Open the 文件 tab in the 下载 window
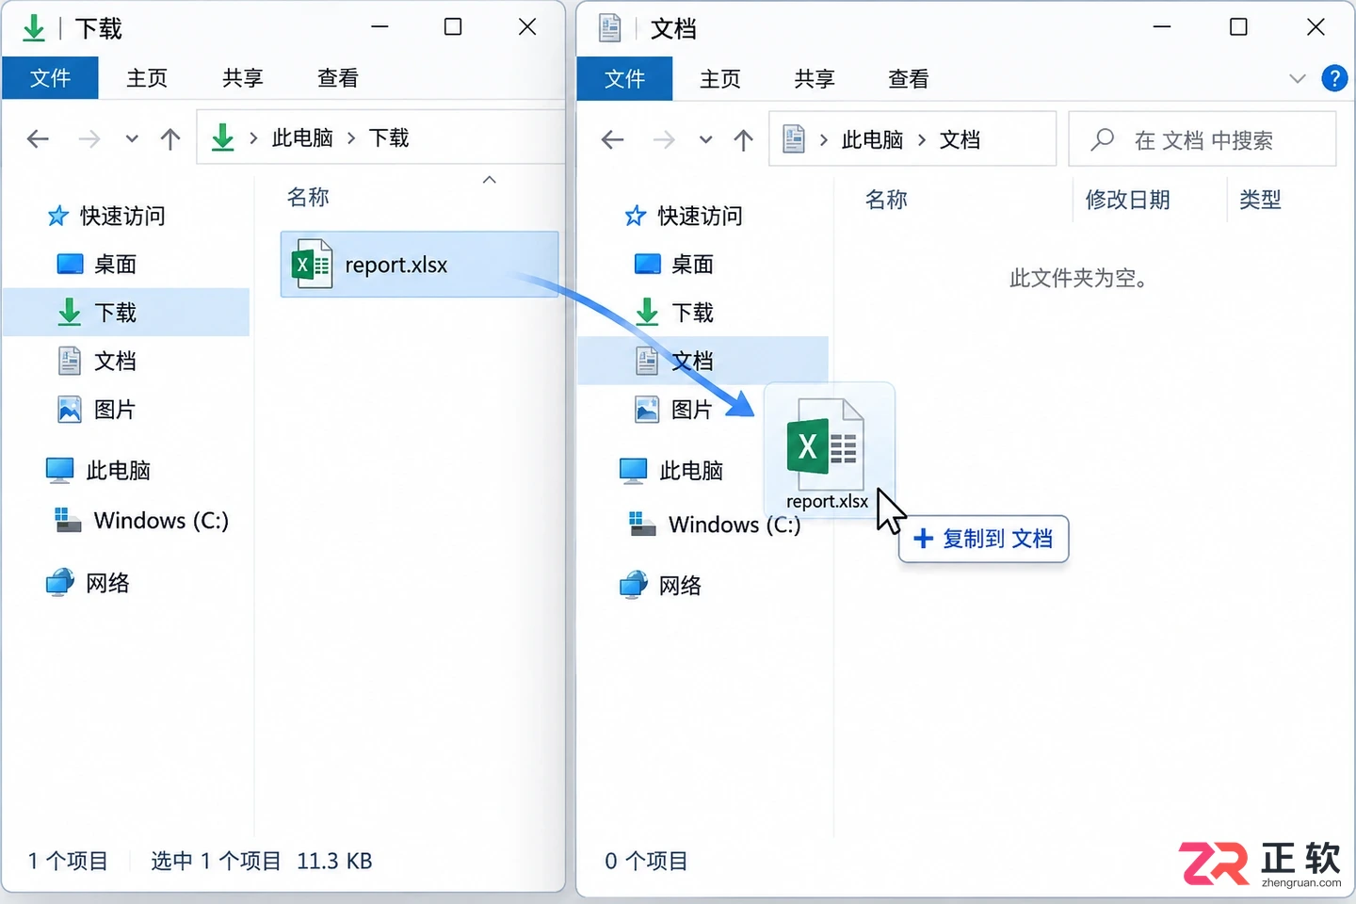The image size is (1356, 904). 50,78
